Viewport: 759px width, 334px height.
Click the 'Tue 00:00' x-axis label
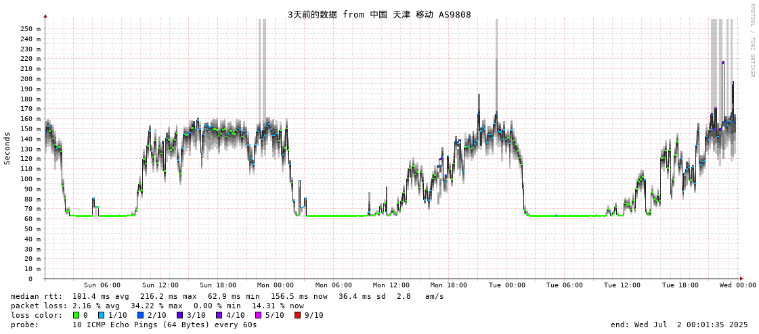coord(507,285)
